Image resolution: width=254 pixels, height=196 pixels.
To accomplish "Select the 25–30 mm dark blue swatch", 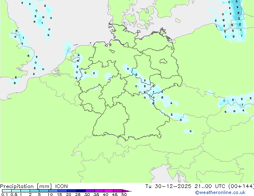I will tap(81, 191).
